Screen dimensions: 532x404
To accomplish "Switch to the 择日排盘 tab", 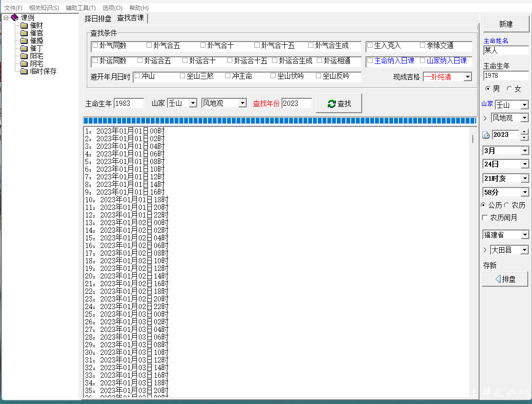I will click(x=98, y=19).
